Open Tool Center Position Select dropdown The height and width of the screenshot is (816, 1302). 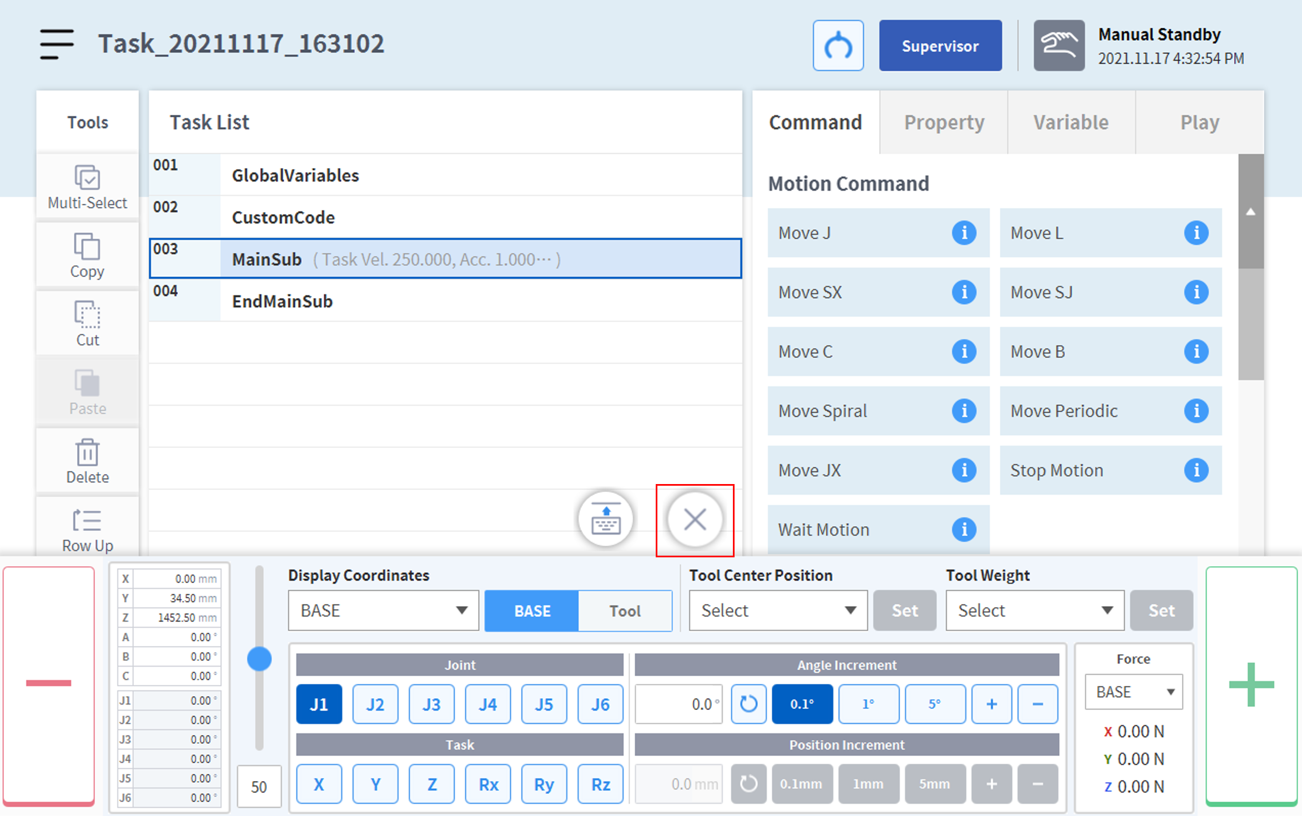777,611
